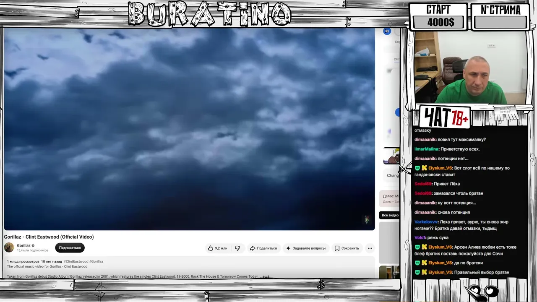Subscribe with the Подписаться button

pos(70,248)
